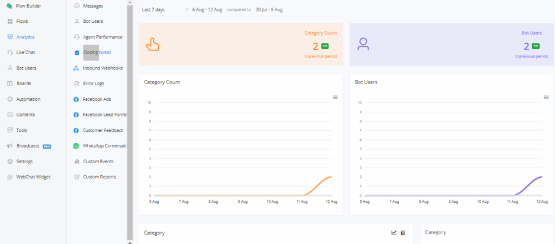Image resolution: width=555 pixels, height=244 pixels.
Task: Switch Category panel to line chart view
Action: tap(394, 233)
